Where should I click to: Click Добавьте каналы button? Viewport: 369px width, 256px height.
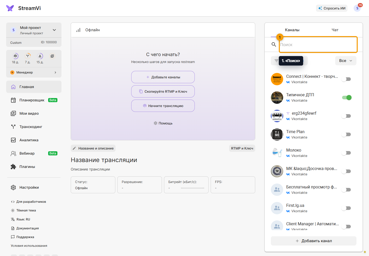pyautogui.click(x=163, y=77)
